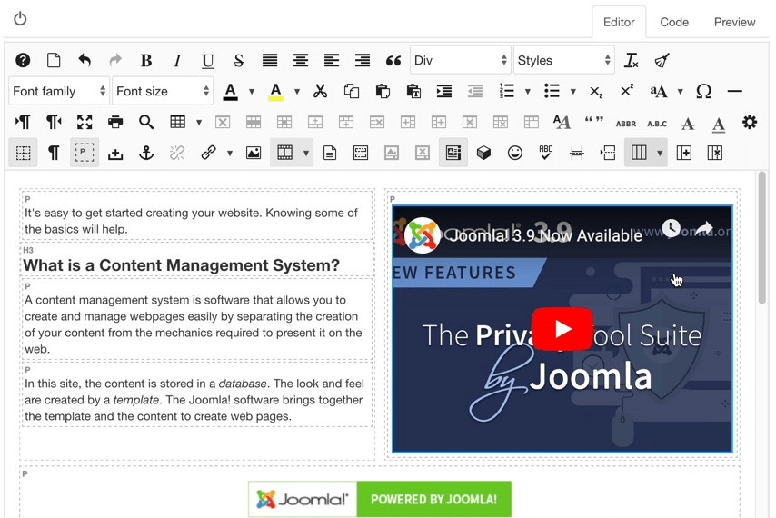Copy the selection
The image size is (776, 518).
coord(352,91)
